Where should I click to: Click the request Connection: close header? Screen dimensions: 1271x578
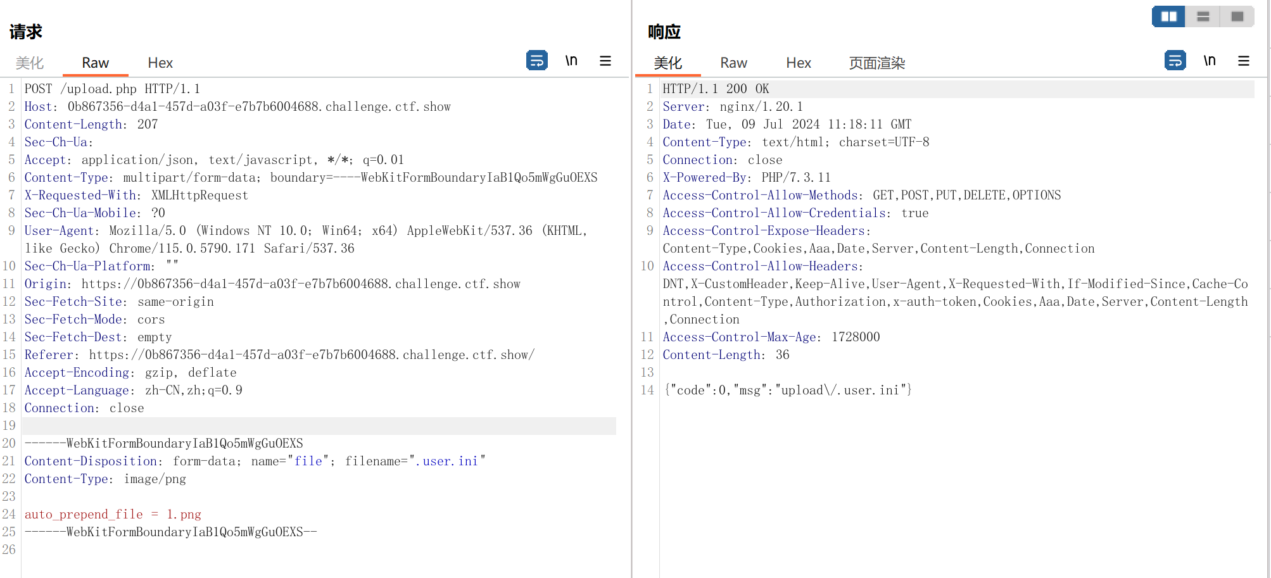pos(84,408)
